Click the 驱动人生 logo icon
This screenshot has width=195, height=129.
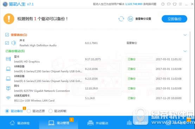point(5,4)
